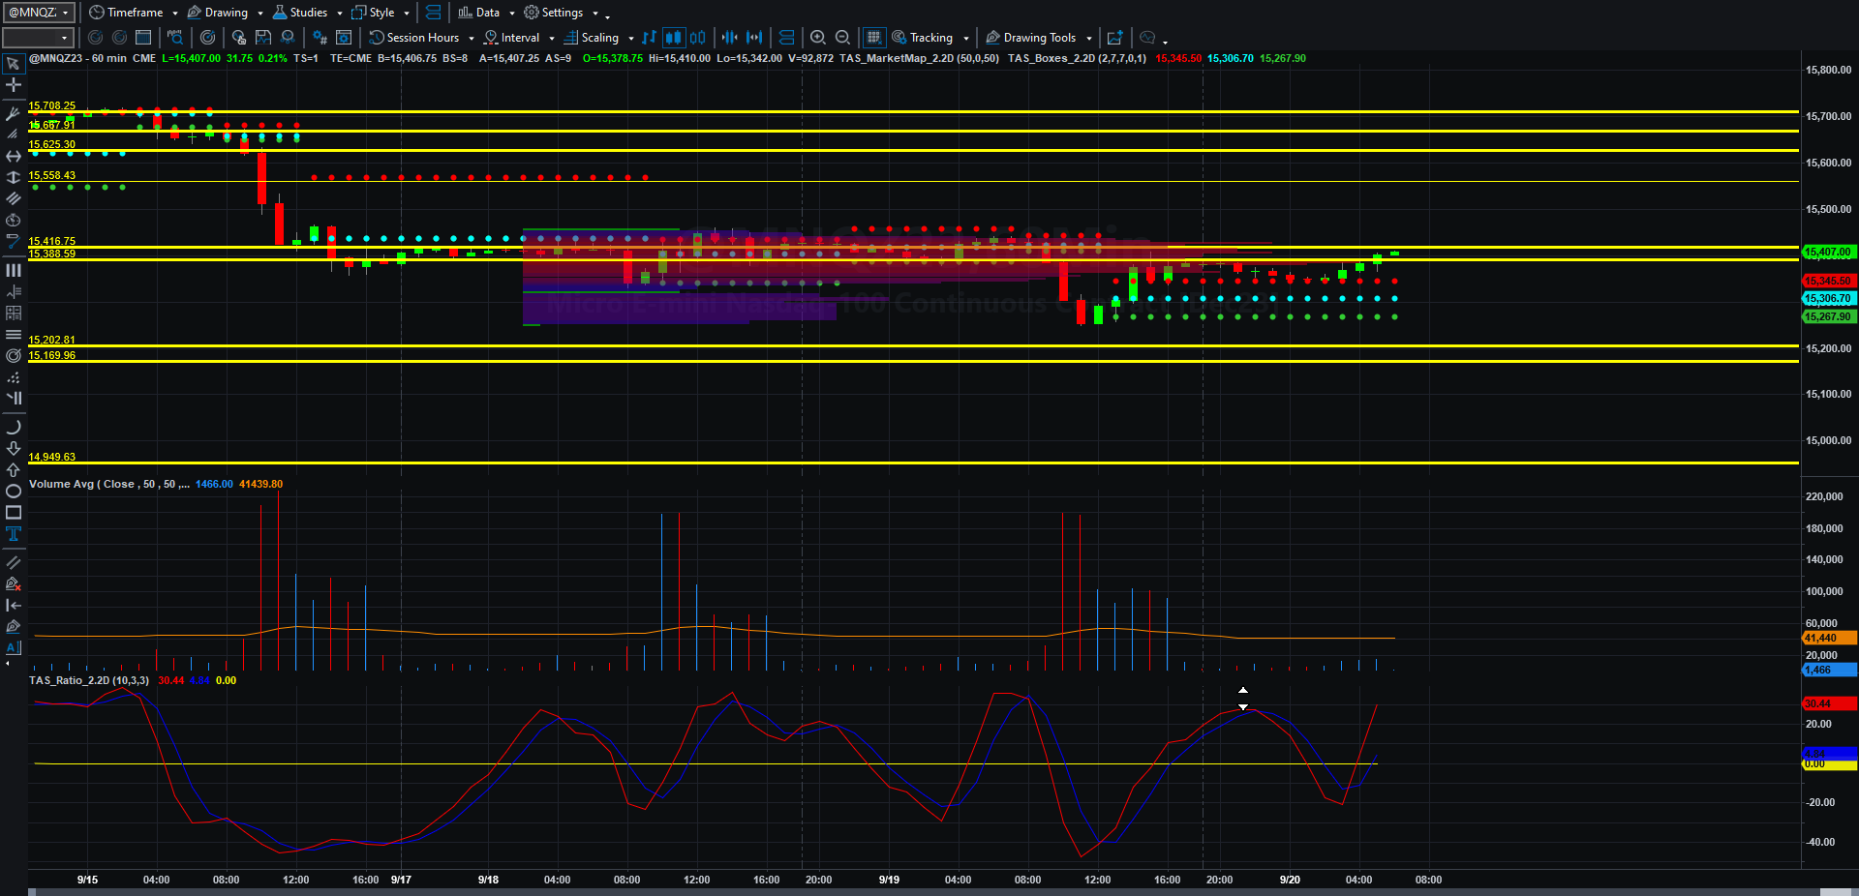Click the empty combo box in toolbar
The width and height of the screenshot is (1859, 896).
click(x=39, y=38)
